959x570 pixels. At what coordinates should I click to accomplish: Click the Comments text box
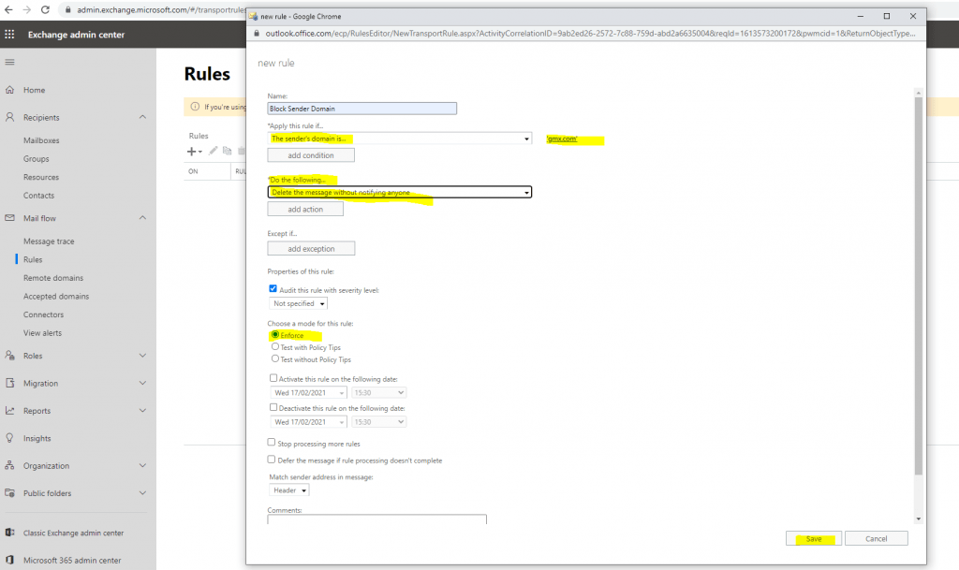click(x=376, y=519)
